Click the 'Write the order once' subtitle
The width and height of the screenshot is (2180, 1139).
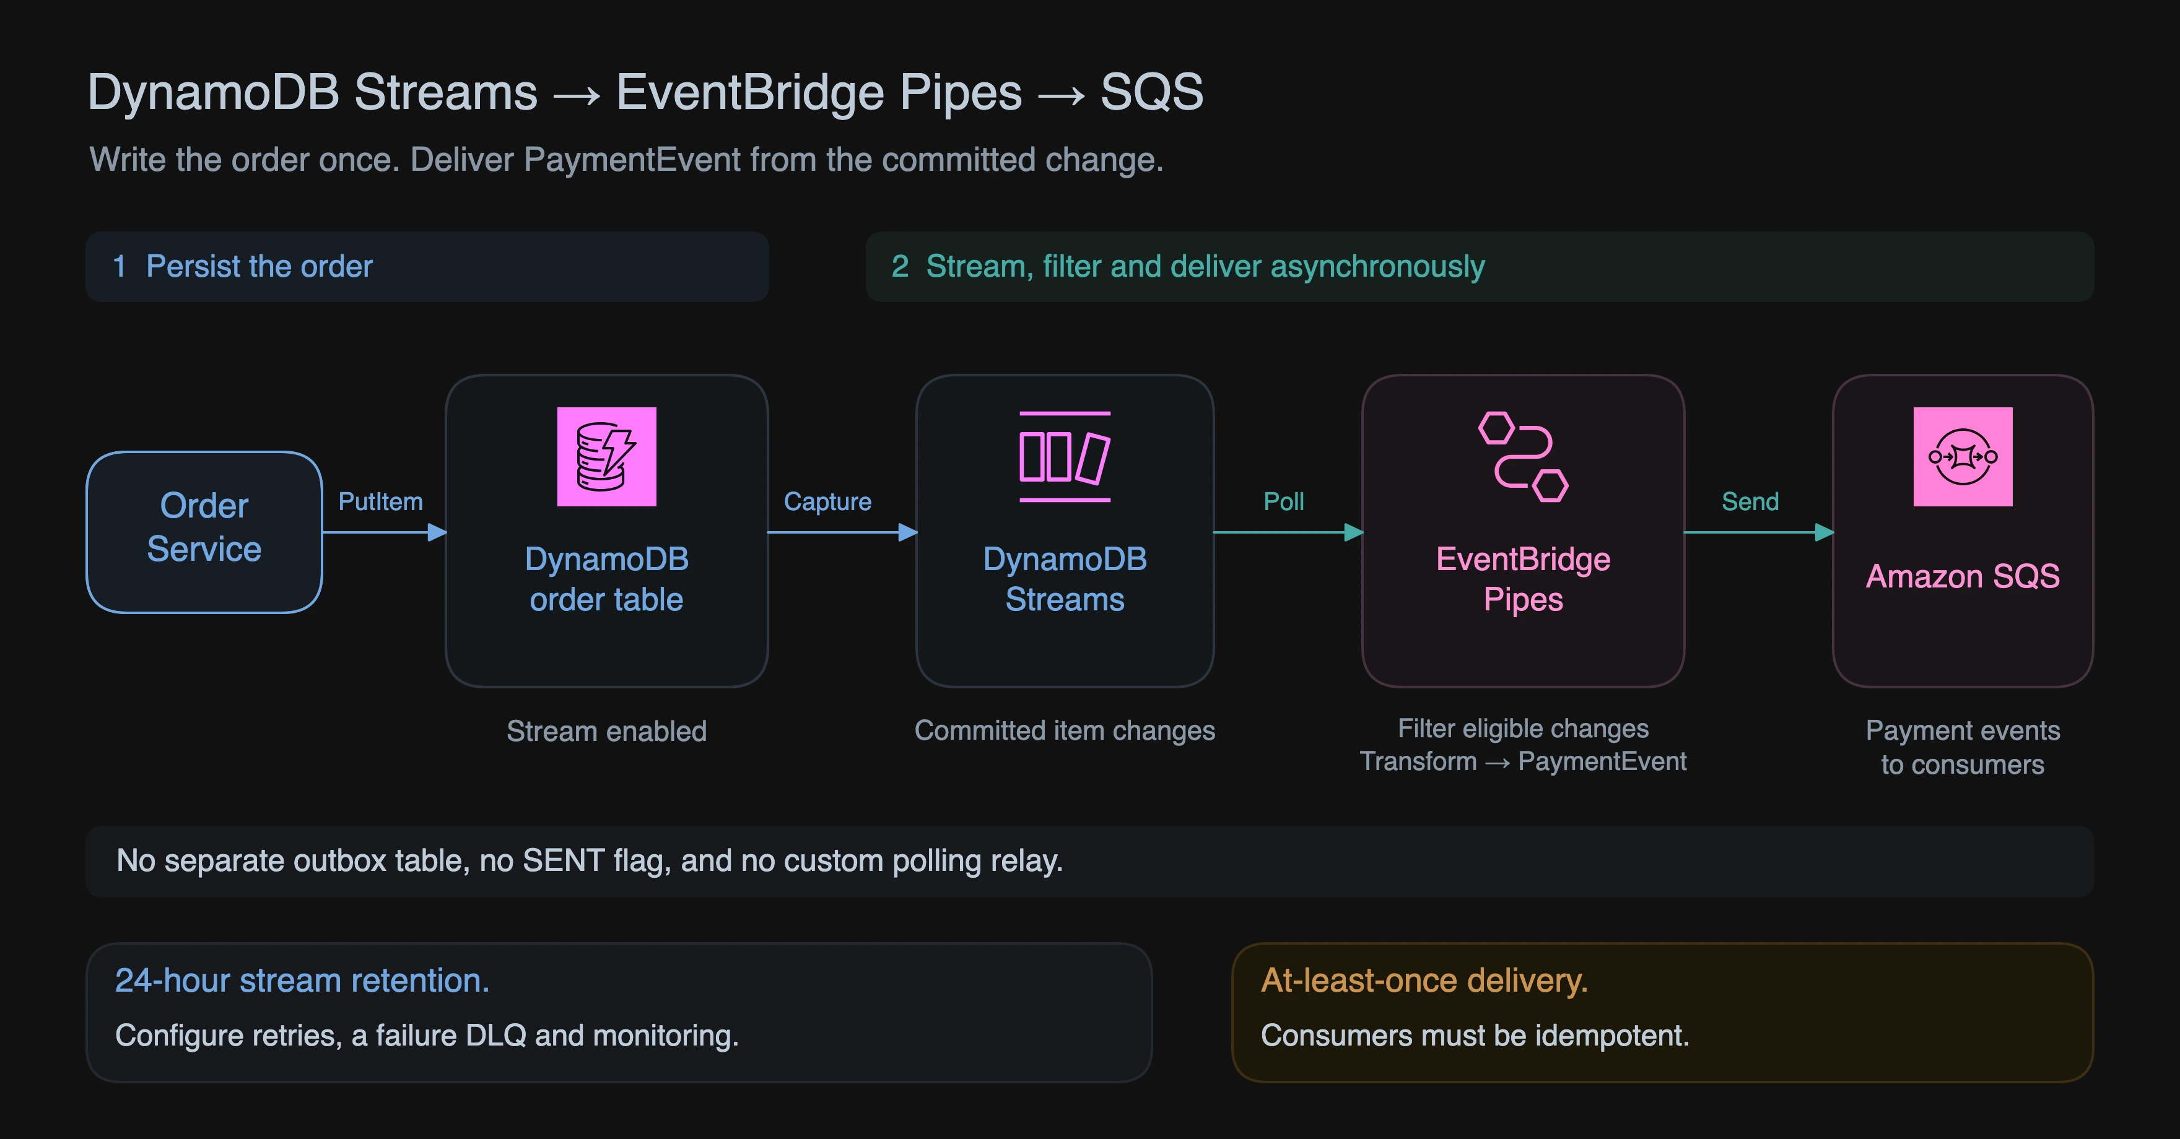[x=626, y=160]
